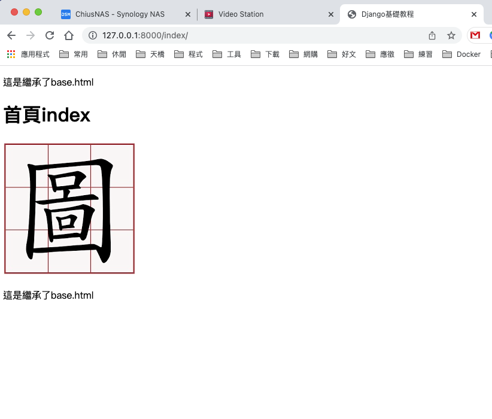
Task: Open the 網購 bookmarks folder
Action: point(303,54)
